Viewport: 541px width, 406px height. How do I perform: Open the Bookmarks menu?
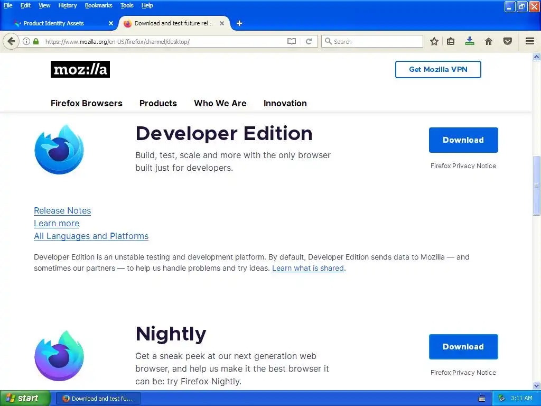[x=98, y=5]
